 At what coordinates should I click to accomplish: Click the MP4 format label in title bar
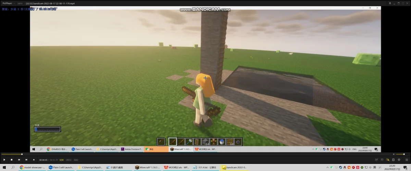coord(20,3)
